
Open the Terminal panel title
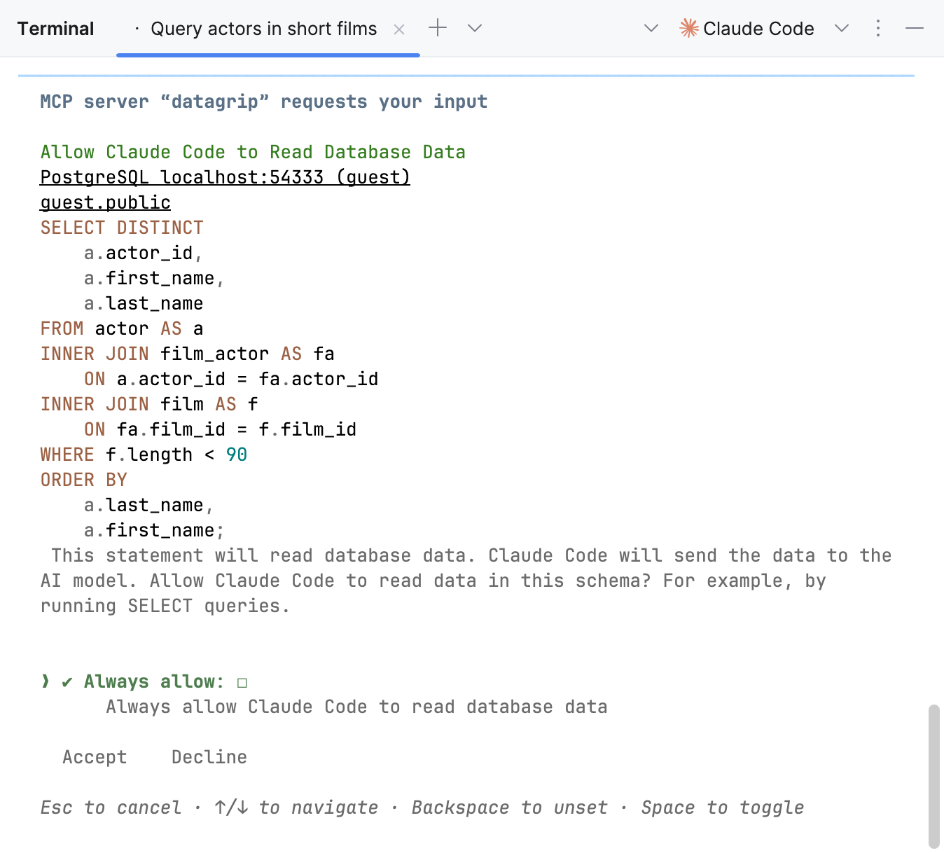[55, 29]
